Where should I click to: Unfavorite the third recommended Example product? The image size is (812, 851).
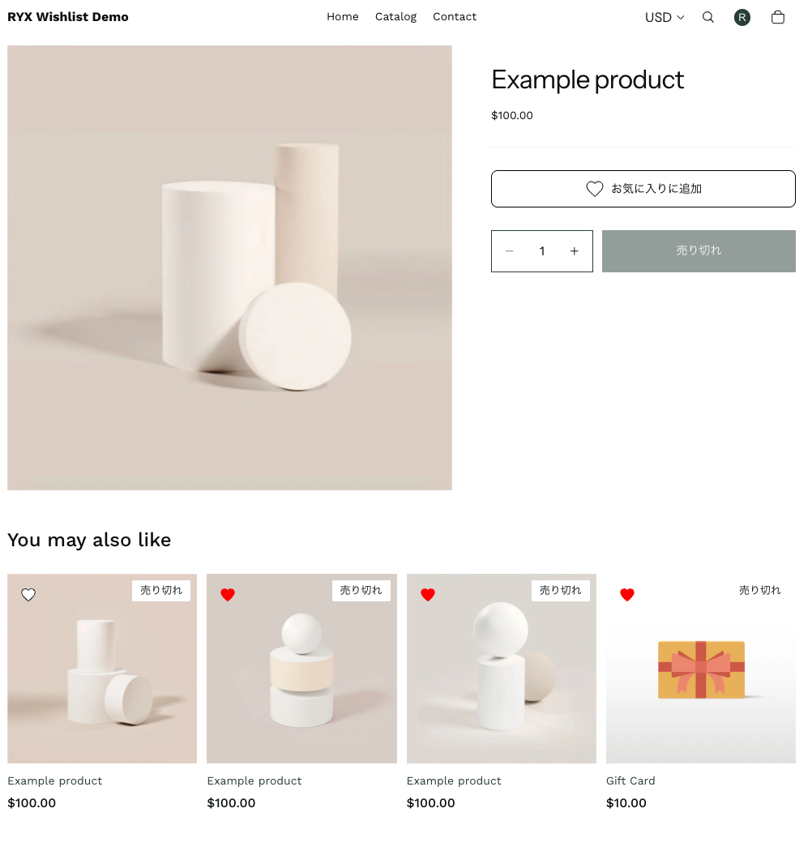pos(427,594)
